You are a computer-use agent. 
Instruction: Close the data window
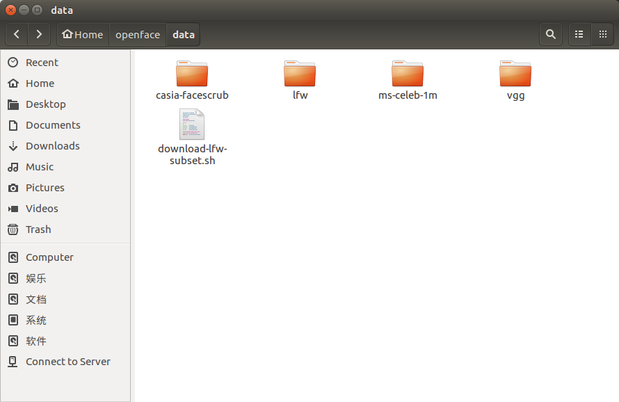10,10
